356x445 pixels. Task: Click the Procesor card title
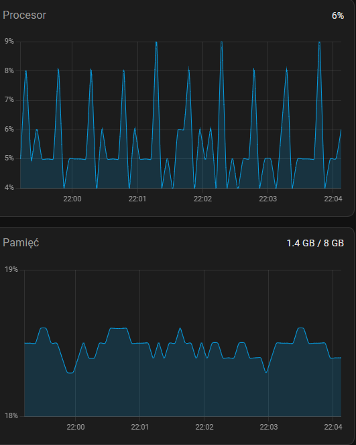pos(24,15)
